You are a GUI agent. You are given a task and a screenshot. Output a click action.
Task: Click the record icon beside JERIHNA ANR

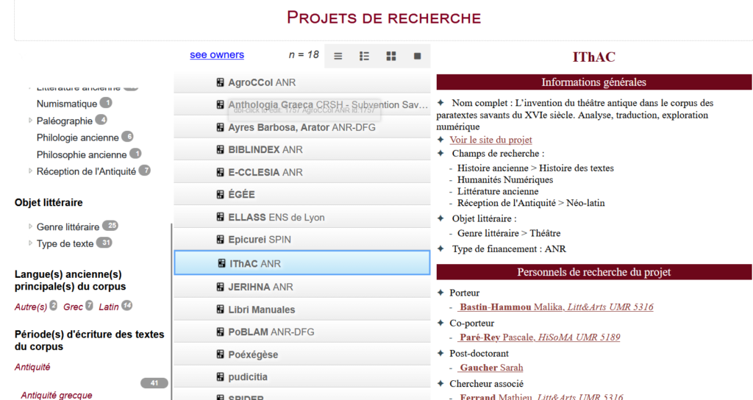[220, 287]
